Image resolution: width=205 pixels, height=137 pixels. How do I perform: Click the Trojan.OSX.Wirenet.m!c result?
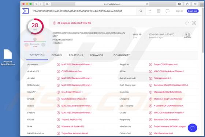[x=165, y=64]
